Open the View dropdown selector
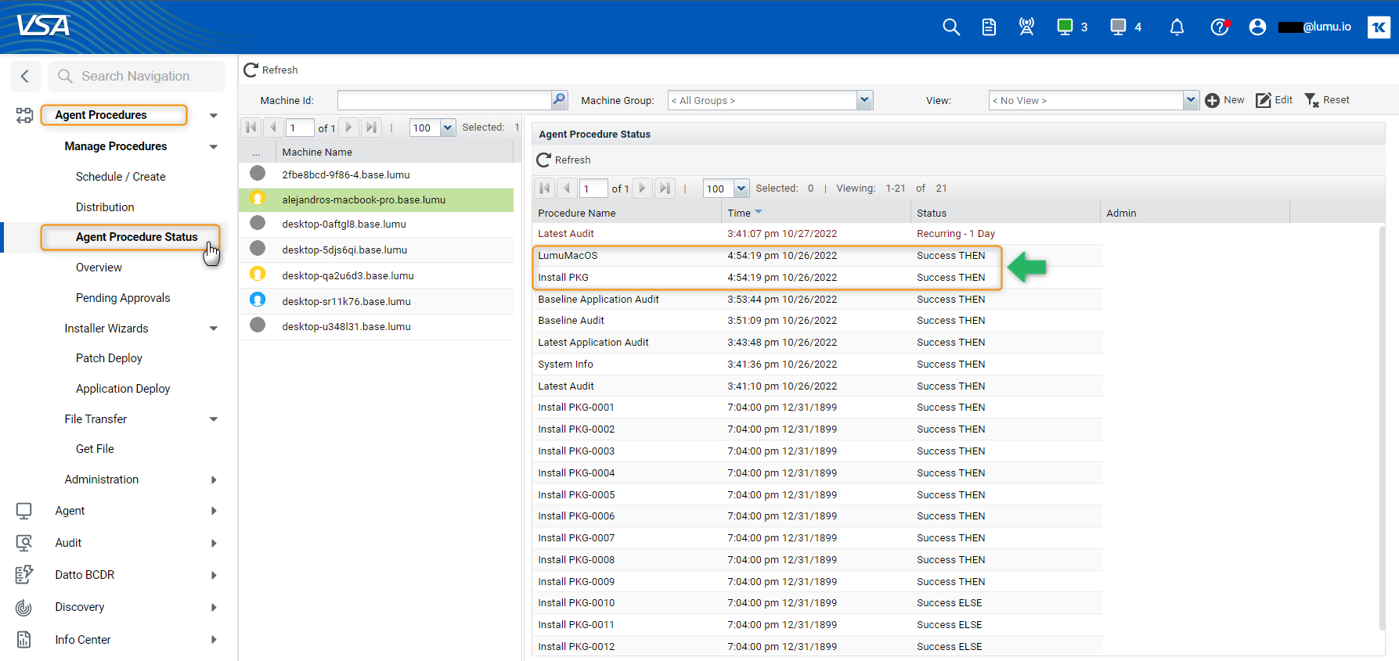1399x661 pixels. (x=1190, y=100)
